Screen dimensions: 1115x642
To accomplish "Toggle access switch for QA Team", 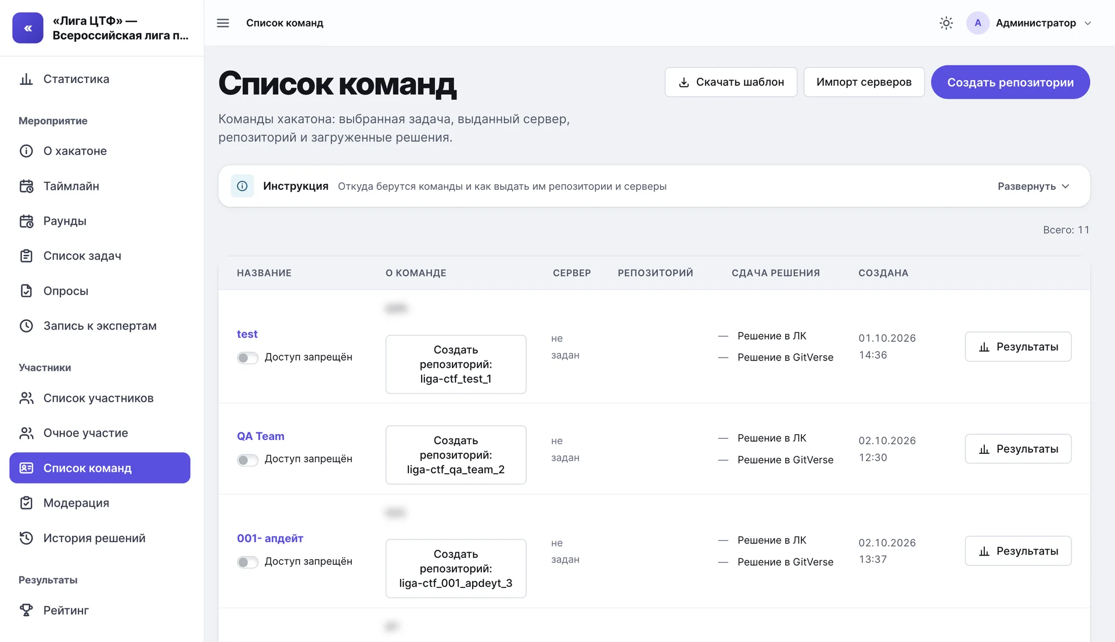I will [x=247, y=460].
